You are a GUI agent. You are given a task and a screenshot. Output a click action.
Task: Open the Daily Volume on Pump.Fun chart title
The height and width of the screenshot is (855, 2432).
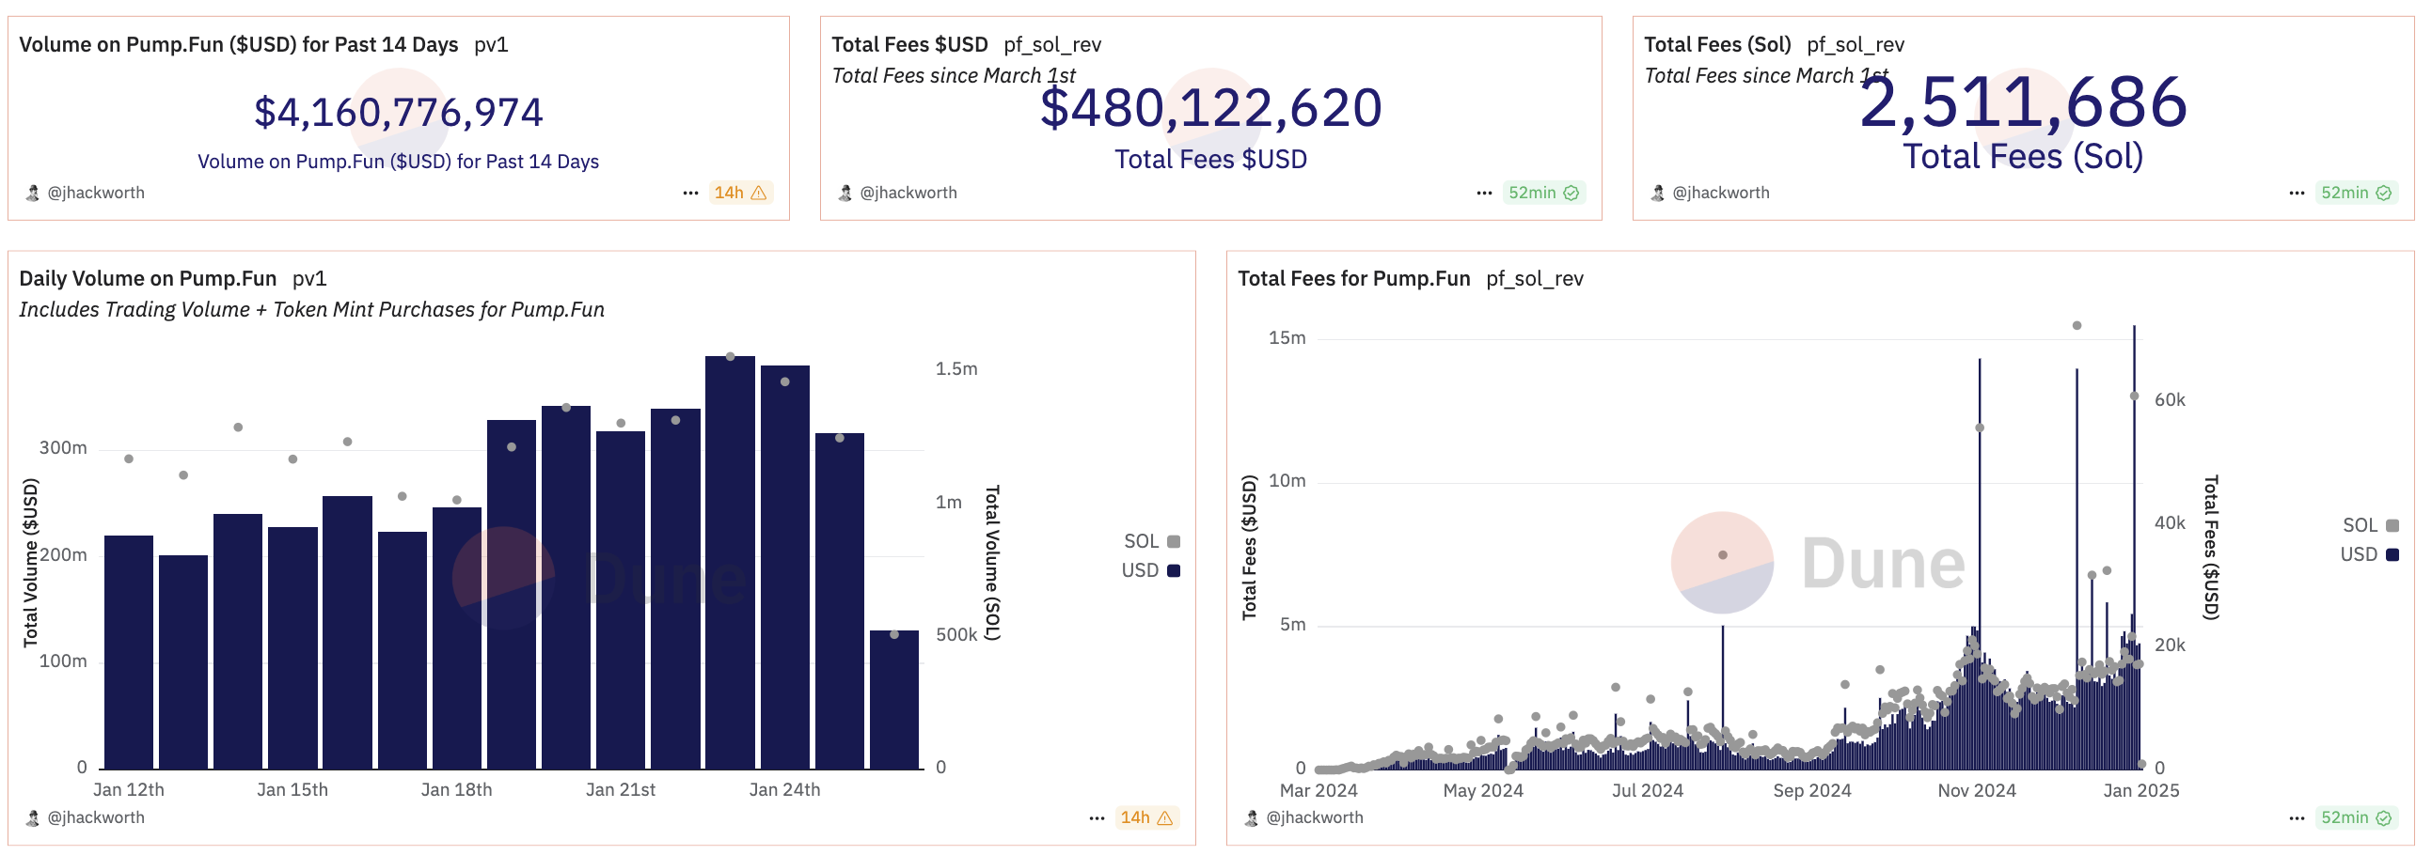point(149,278)
